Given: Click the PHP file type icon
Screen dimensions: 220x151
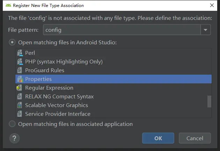Looking at the screenshot, I should [x=20, y=62].
